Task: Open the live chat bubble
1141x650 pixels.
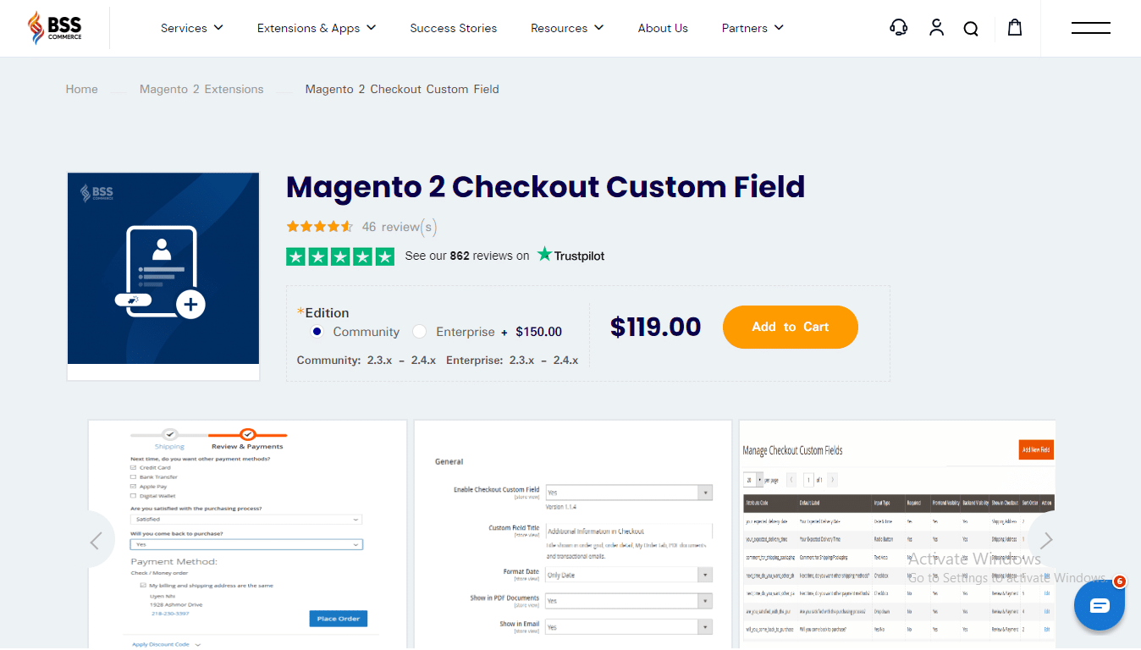Action: [1100, 605]
